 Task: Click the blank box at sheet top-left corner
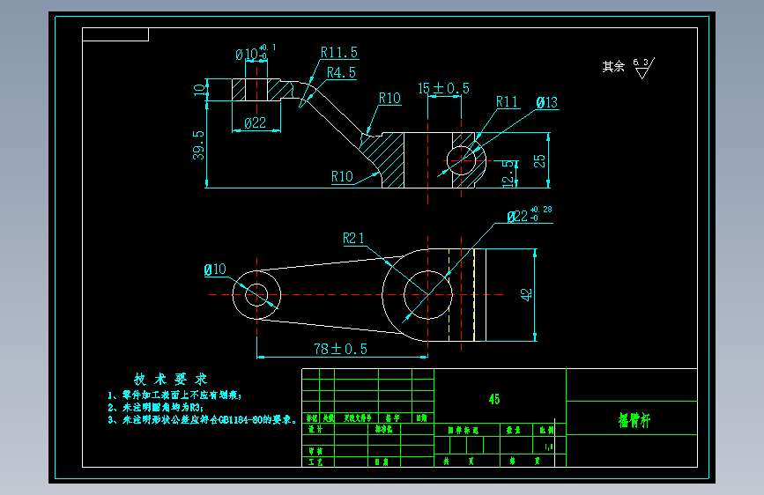click(x=115, y=34)
